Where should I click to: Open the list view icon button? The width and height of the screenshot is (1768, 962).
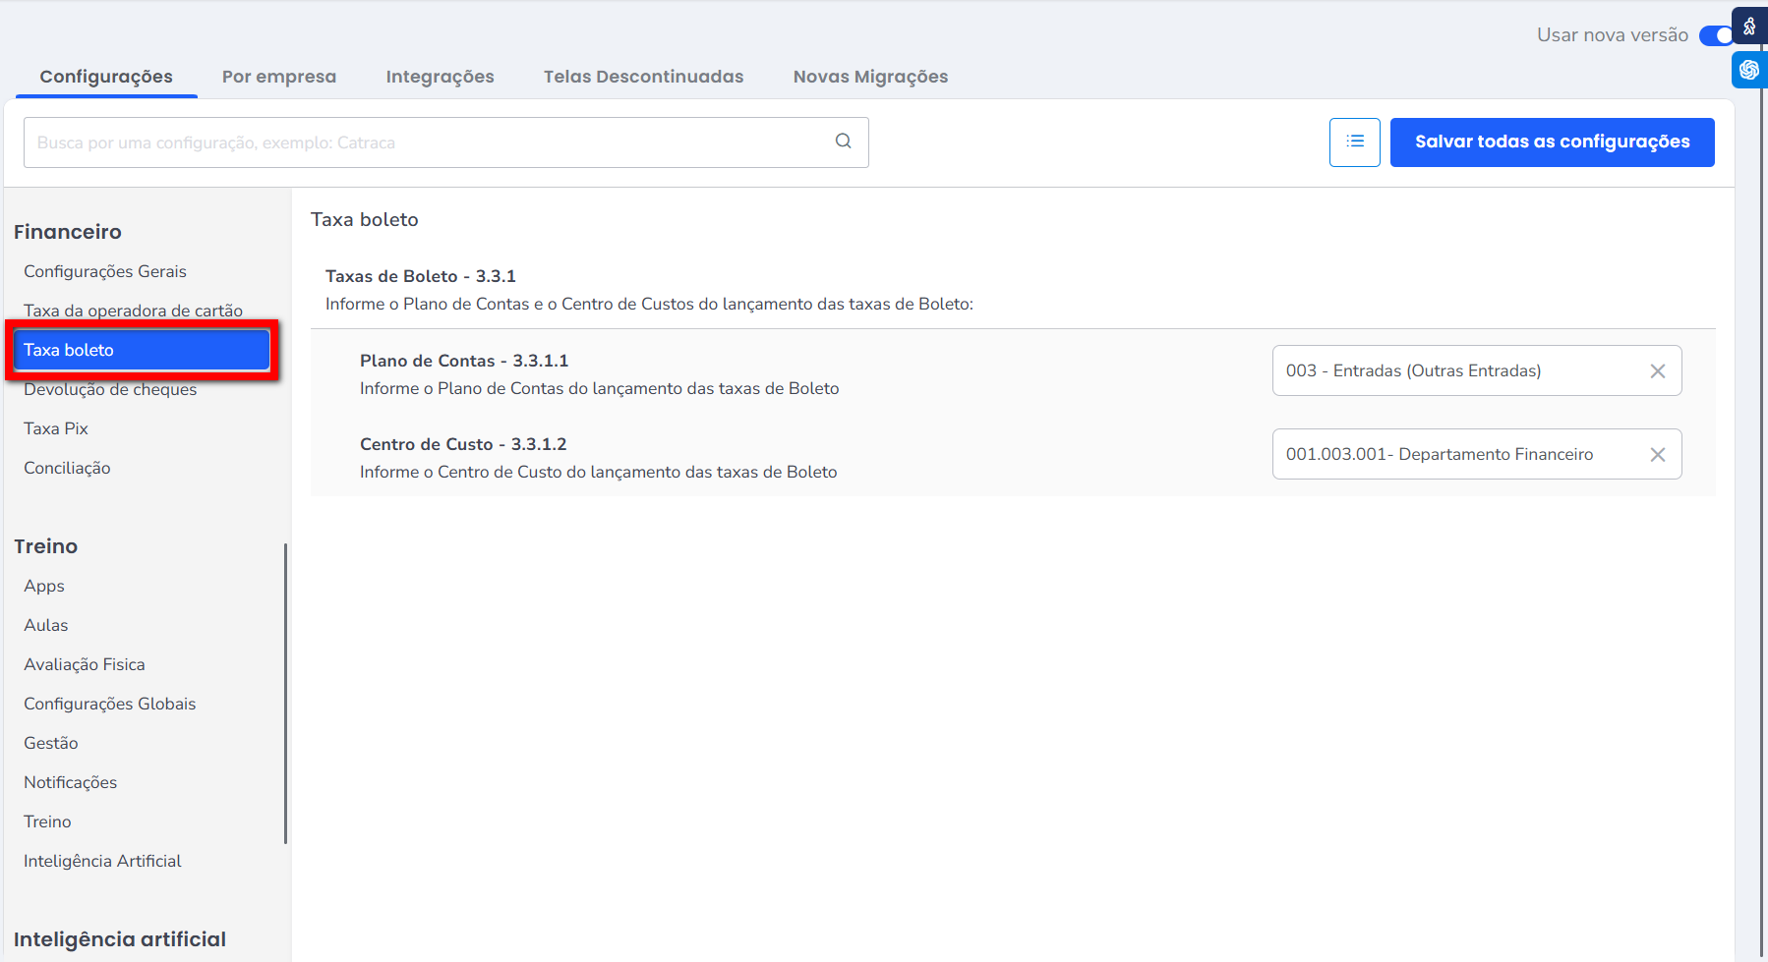pyautogui.click(x=1354, y=142)
